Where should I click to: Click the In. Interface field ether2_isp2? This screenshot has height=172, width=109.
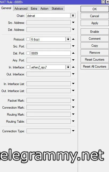(48, 67)
